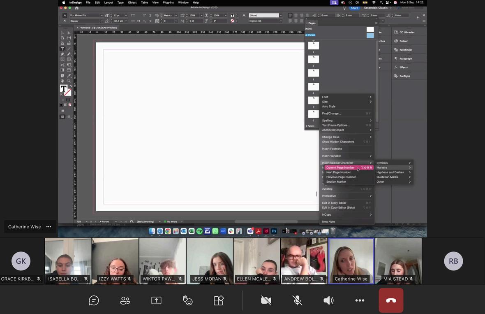Image resolution: width=485 pixels, height=314 pixels.
Task: Open English: UK language dropdown
Action: point(281,21)
